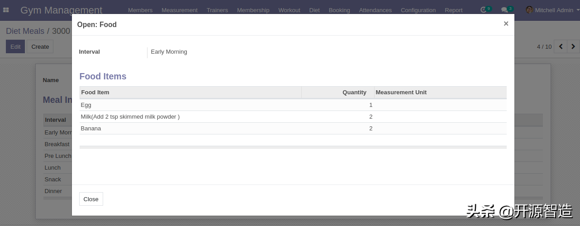580x226 pixels.
Task: Open the activities clock icon
Action: point(484,9)
